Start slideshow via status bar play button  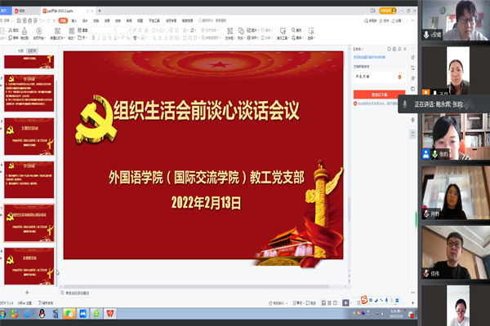[345, 303]
